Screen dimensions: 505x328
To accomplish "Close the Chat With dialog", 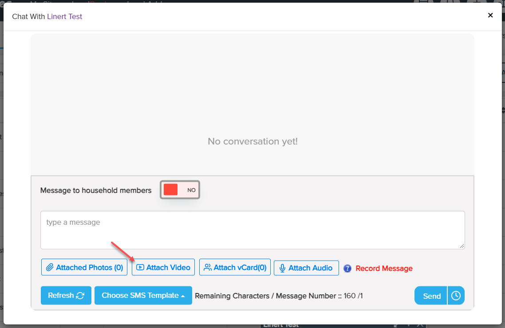I will coord(490,15).
